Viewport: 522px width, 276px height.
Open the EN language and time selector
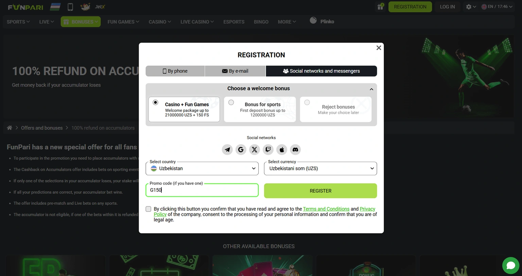click(497, 6)
